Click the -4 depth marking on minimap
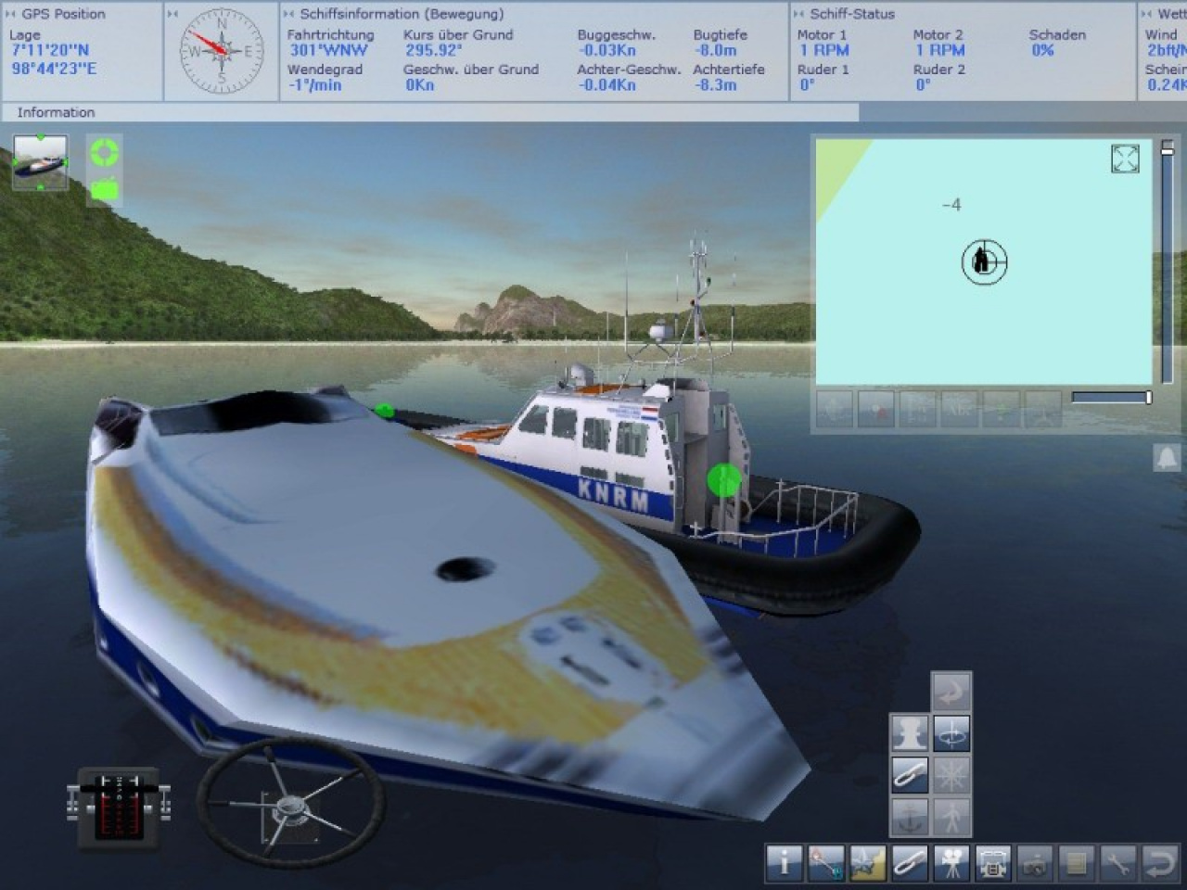Viewport: 1187px width, 890px height. 951,205
